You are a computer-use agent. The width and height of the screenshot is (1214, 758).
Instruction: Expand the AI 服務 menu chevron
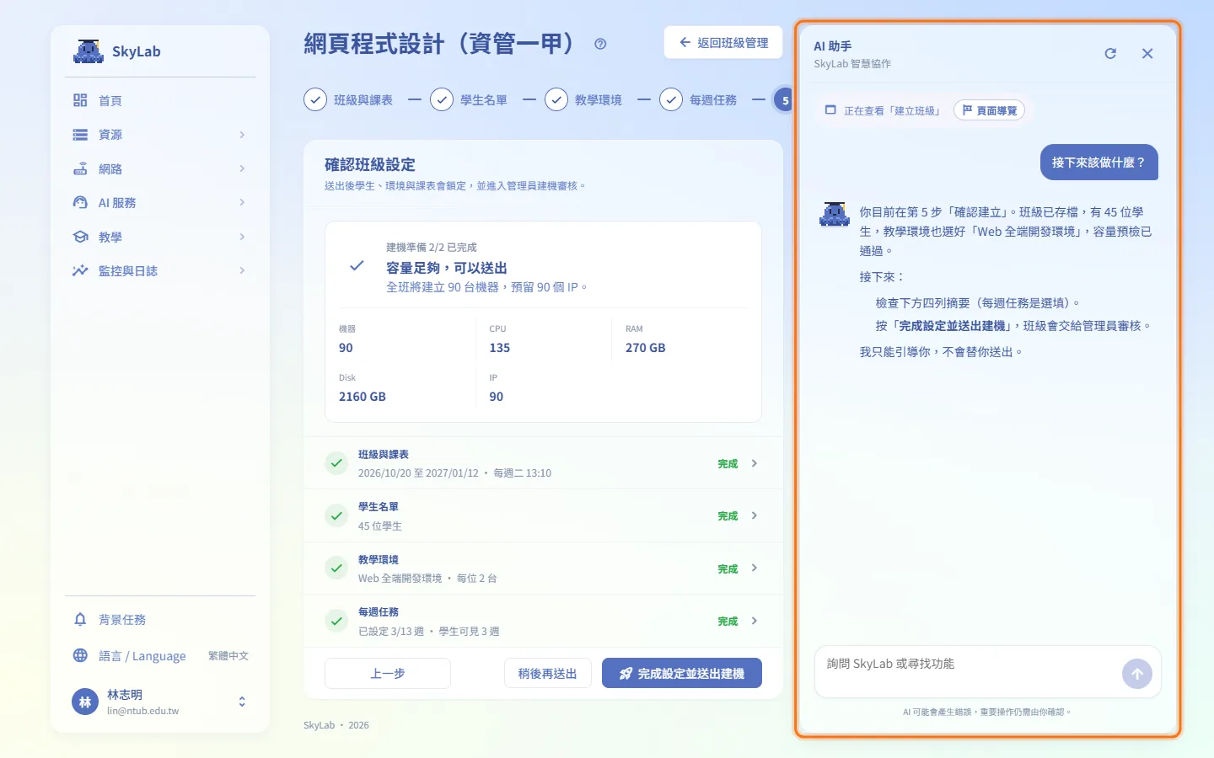[x=242, y=202]
